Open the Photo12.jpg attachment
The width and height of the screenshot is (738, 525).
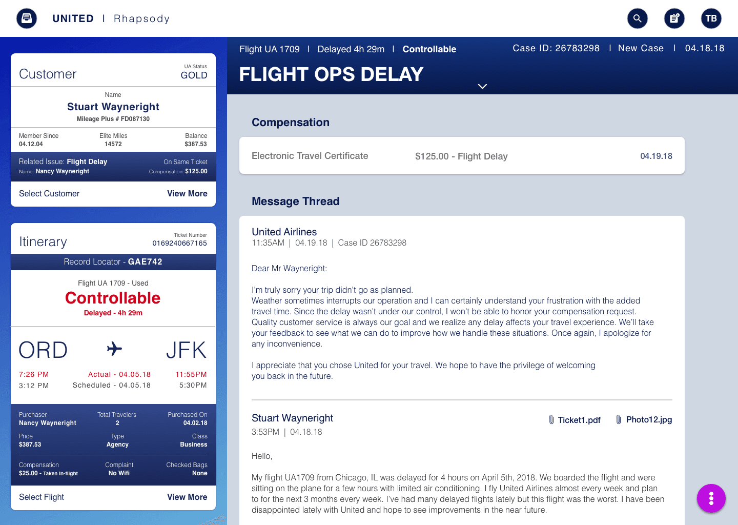pyautogui.click(x=649, y=419)
